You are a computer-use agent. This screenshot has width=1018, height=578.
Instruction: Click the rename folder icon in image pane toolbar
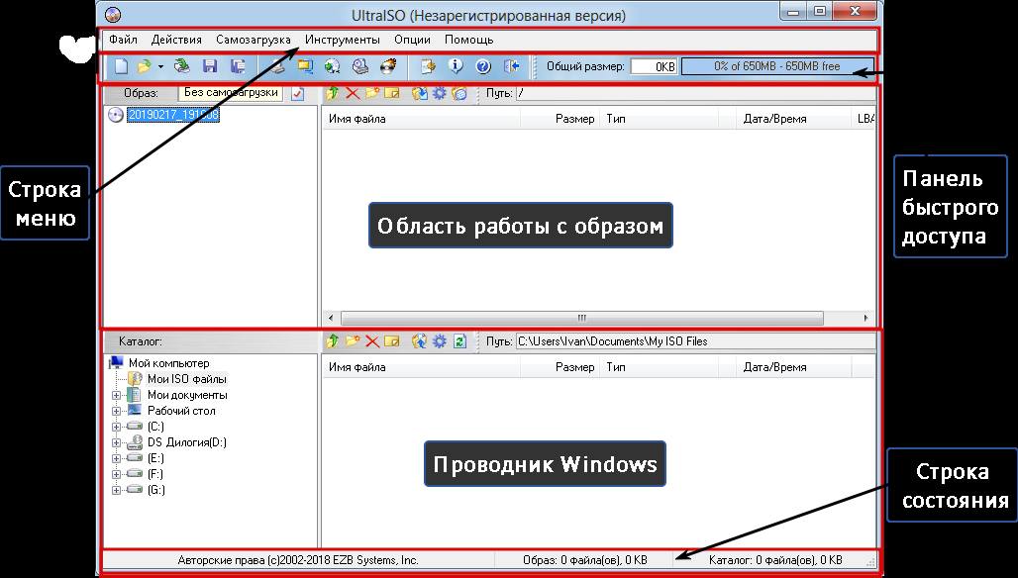point(391,93)
